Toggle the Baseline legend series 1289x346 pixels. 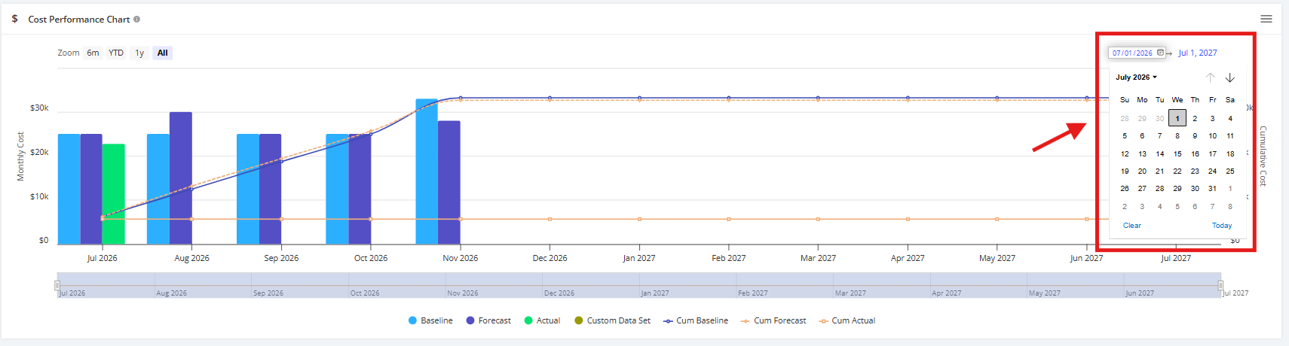coord(430,320)
